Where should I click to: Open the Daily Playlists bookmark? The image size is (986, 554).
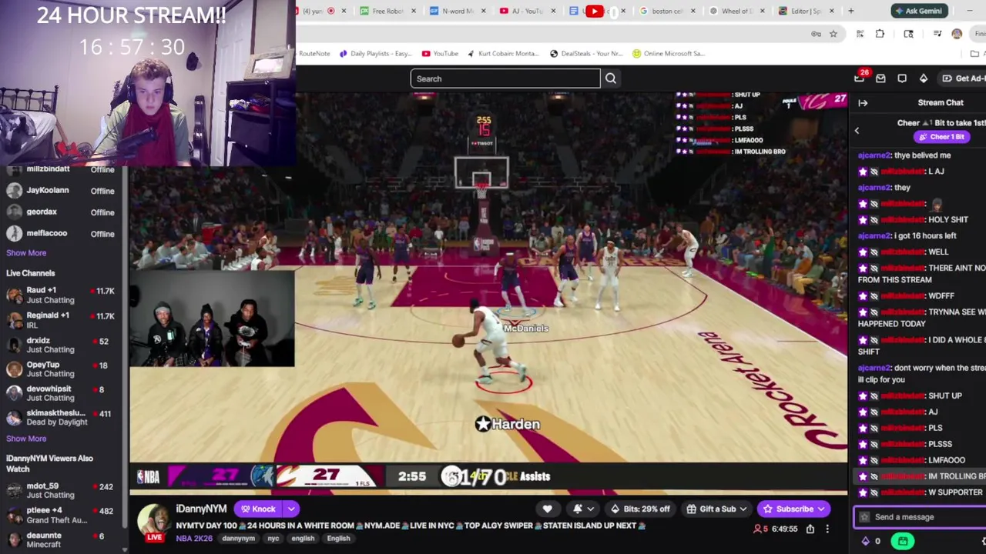coord(375,54)
